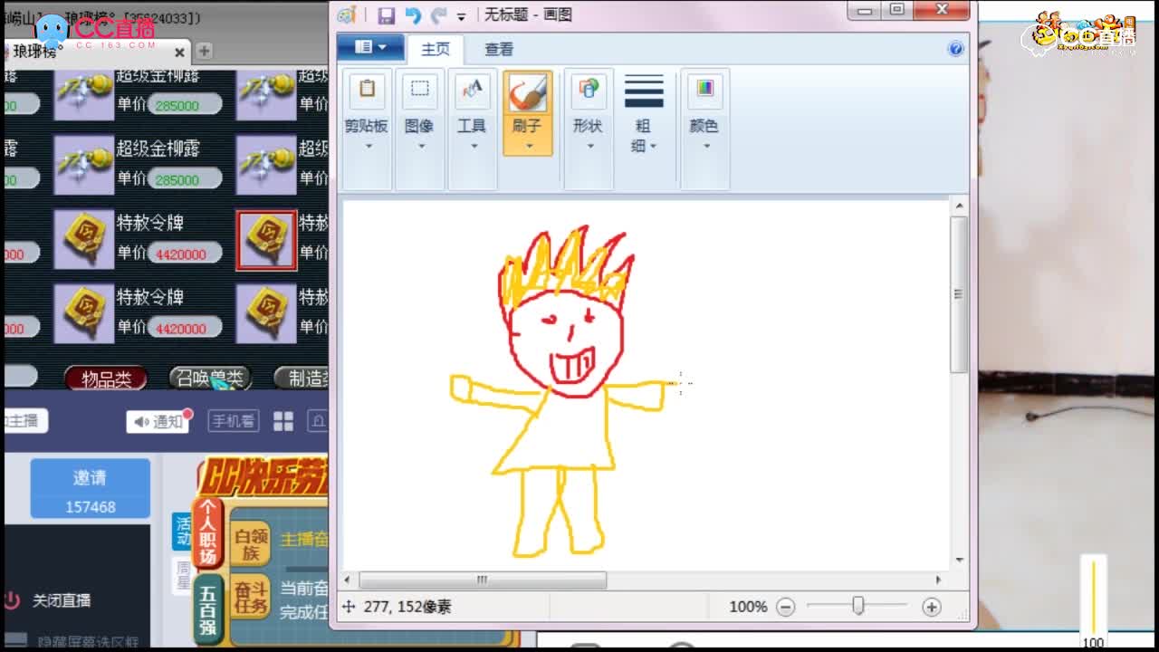Expand the Tools dropdown arrow

click(x=474, y=146)
